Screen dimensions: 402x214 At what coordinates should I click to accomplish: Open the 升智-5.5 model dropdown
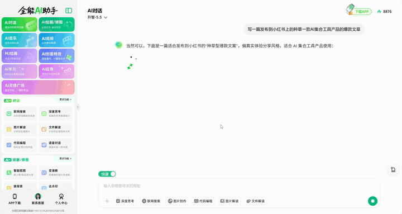click(x=97, y=17)
